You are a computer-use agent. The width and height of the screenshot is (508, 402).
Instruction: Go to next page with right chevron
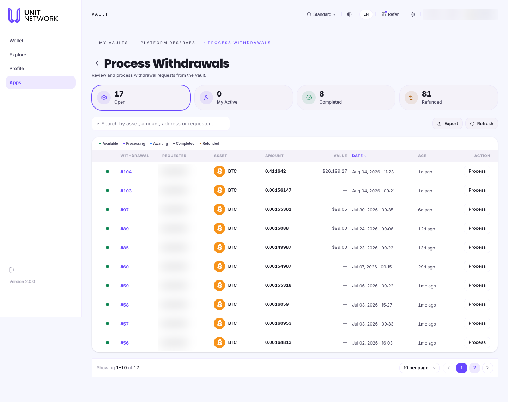click(488, 368)
